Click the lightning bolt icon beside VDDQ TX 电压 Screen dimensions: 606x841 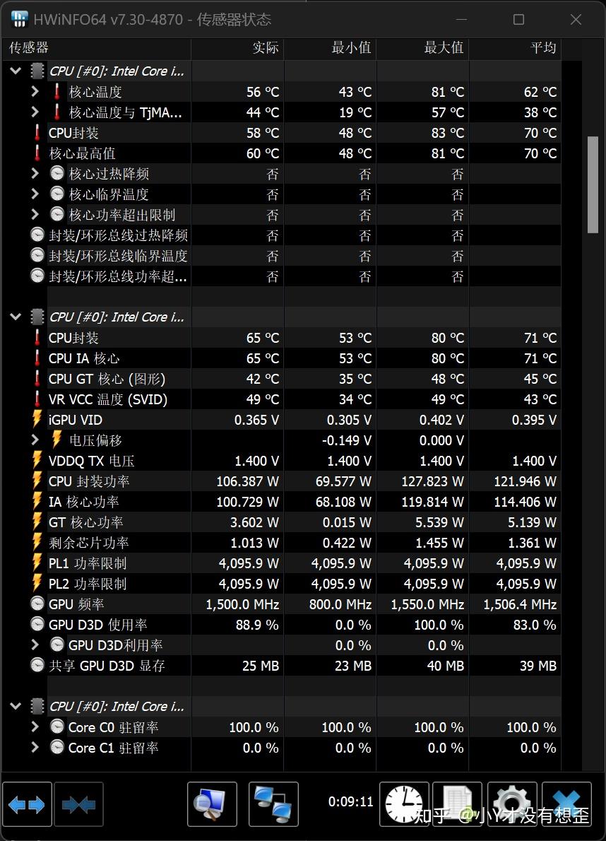37,460
